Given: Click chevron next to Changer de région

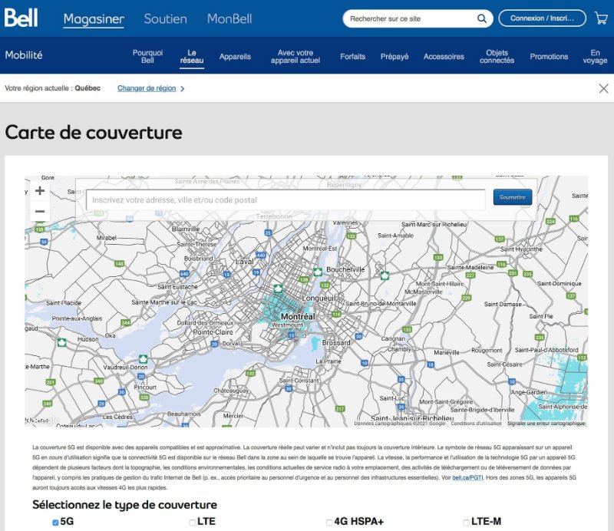Looking at the screenshot, I should pyautogui.click(x=183, y=89).
